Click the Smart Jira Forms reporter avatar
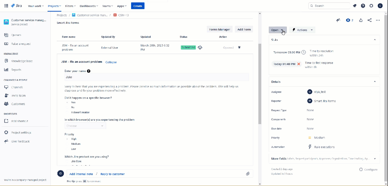Image resolution: width=388 pixels, height=186 pixels. pyautogui.click(x=310, y=101)
